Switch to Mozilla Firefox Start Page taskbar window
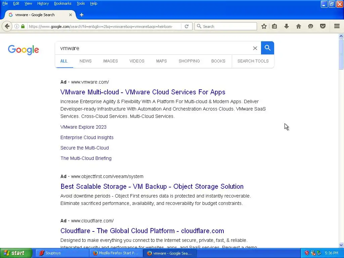The width and height of the screenshot is (344, 258). pyautogui.click(x=116, y=253)
